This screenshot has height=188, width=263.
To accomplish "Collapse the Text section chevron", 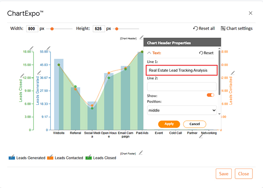I will [149, 53].
